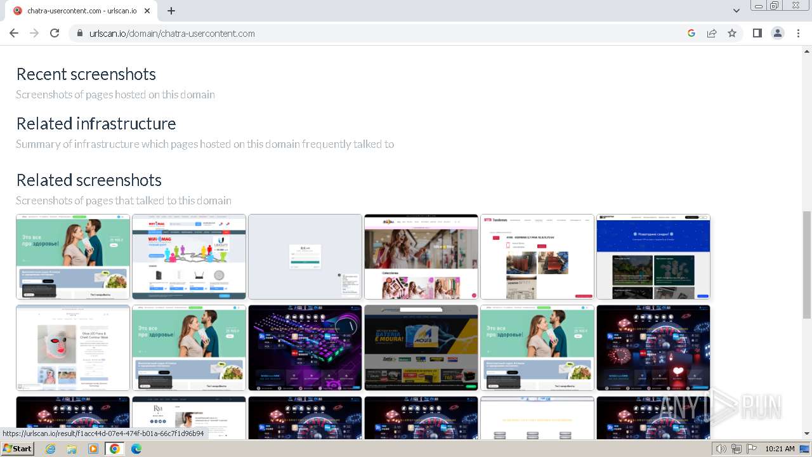Click the scrollbar down arrow
Viewport: 812px width, 457px height.
coord(807,434)
